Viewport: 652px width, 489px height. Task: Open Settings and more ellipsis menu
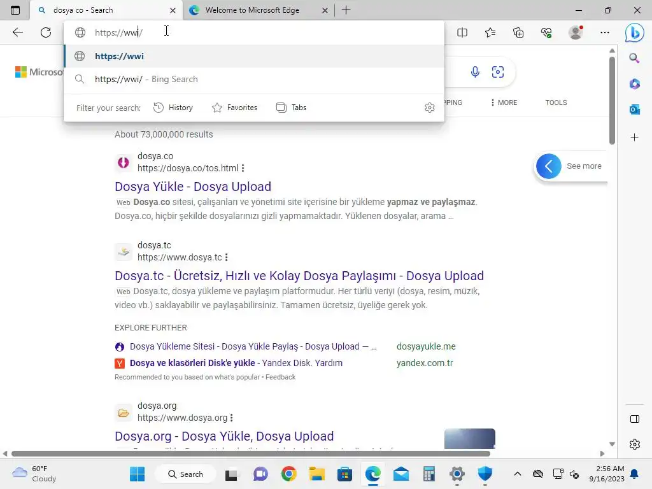tap(605, 32)
